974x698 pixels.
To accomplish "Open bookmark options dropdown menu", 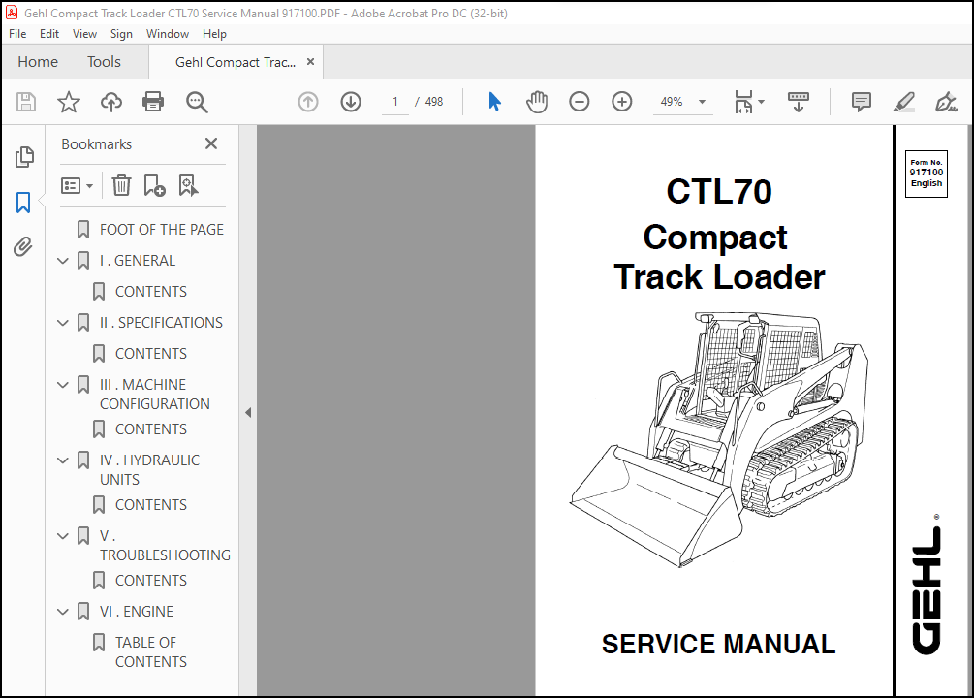I will pyautogui.click(x=77, y=185).
